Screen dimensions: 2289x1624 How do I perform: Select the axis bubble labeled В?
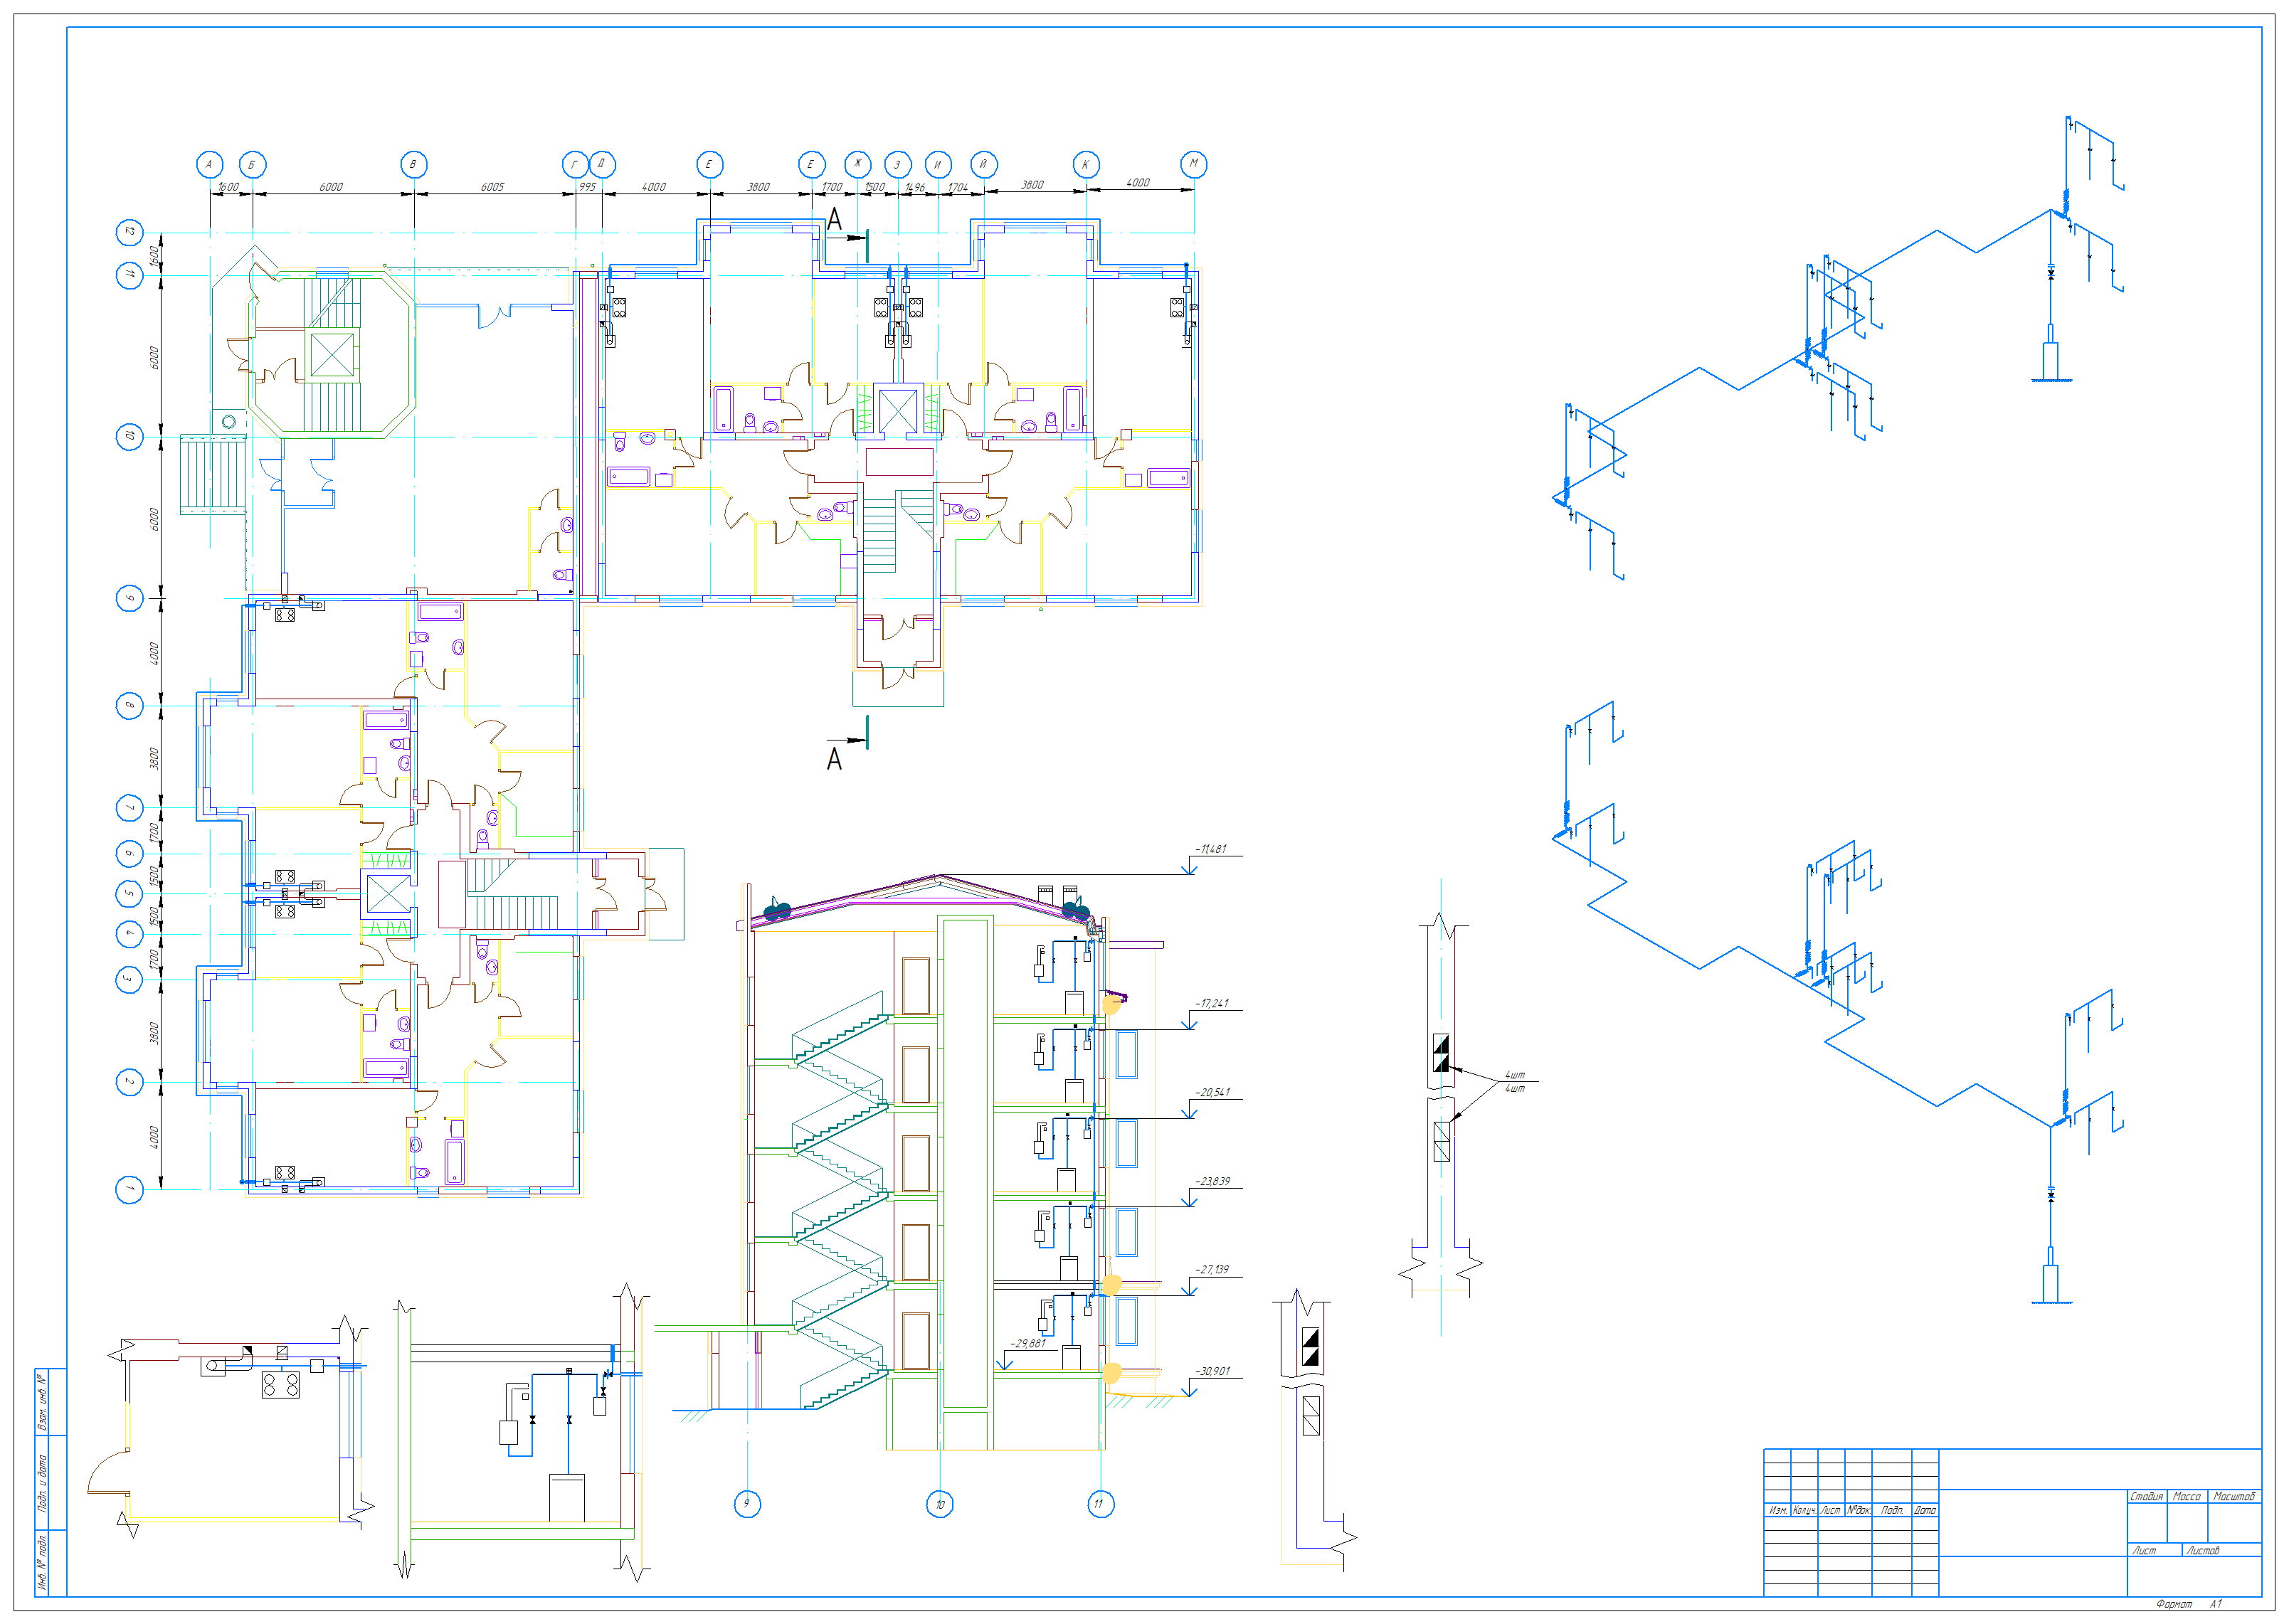[413, 165]
